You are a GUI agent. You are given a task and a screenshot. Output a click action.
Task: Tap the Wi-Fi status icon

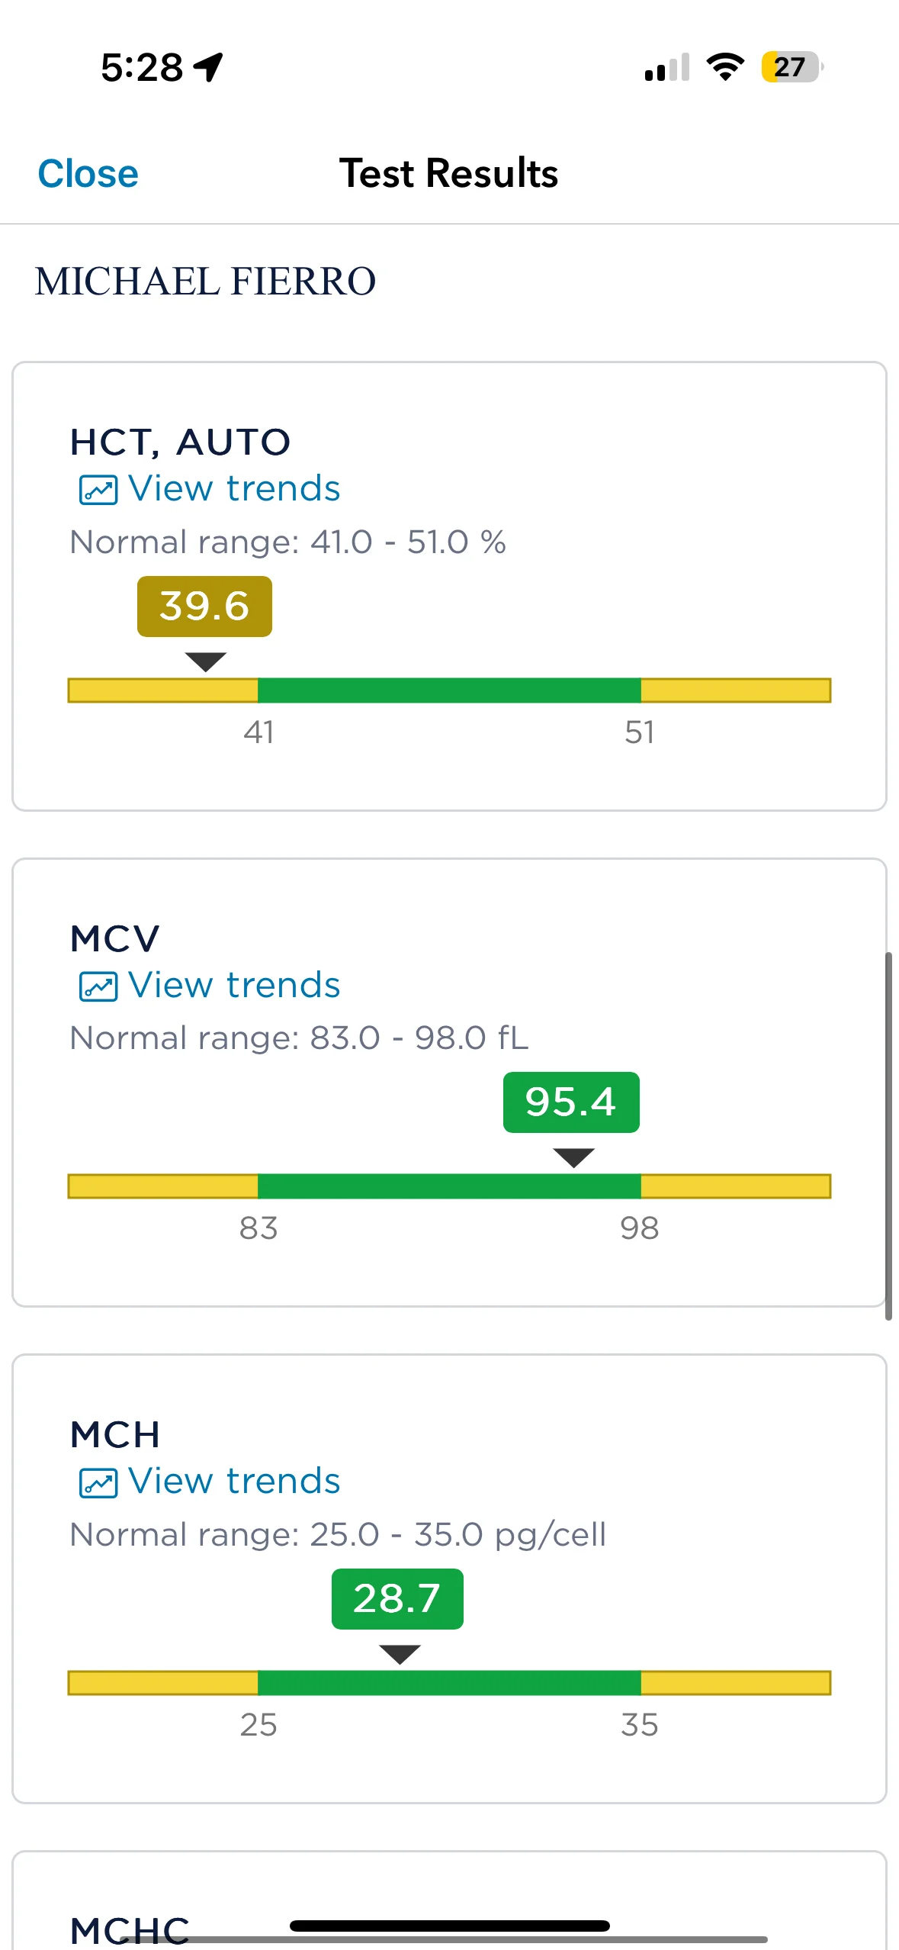pos(725,67)
